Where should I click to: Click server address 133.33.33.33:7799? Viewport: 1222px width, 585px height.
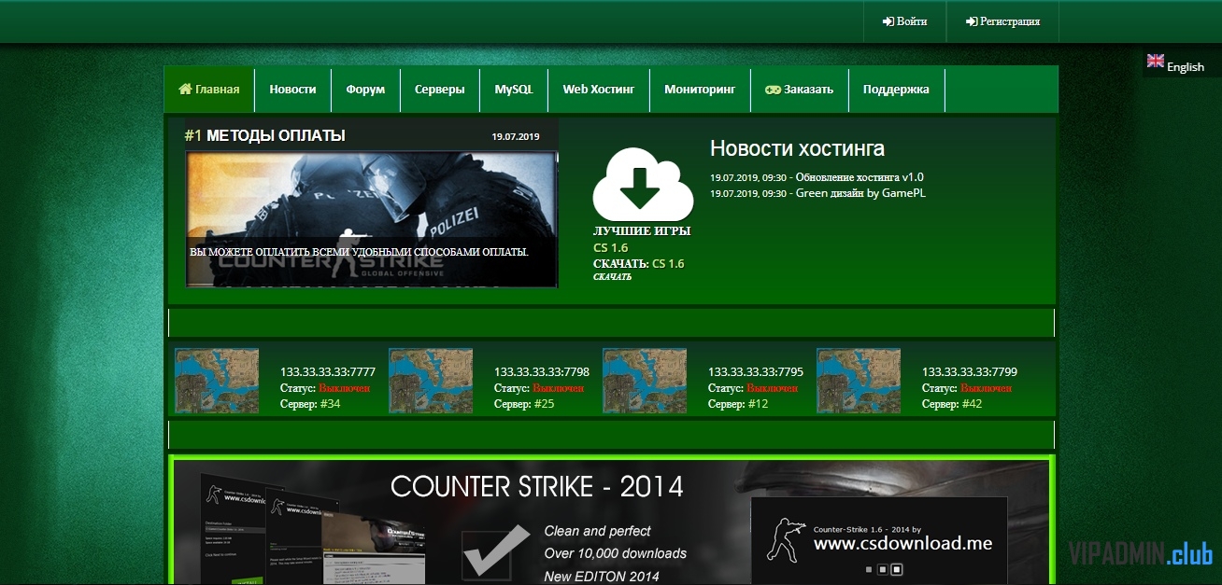(970, 371)
